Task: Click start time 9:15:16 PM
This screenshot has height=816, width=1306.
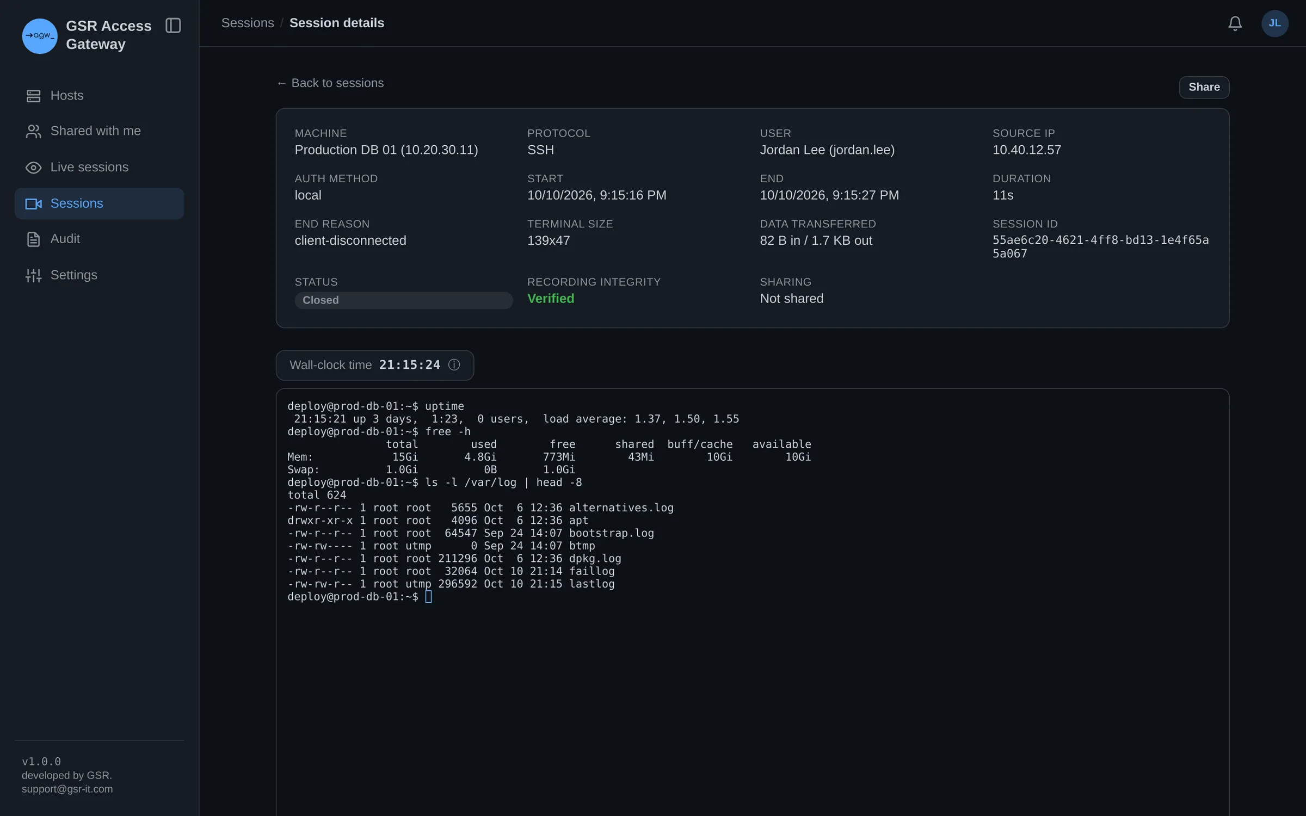Action: 596,195
